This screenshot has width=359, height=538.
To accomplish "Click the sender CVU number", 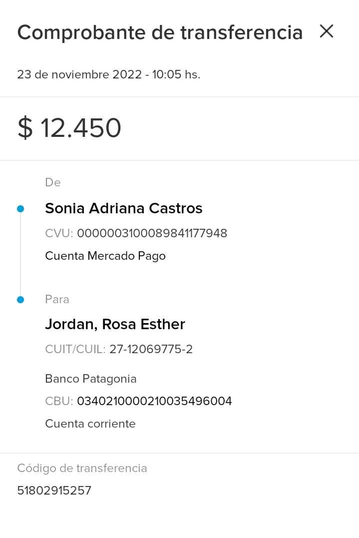I will click(x=152, y=233).
